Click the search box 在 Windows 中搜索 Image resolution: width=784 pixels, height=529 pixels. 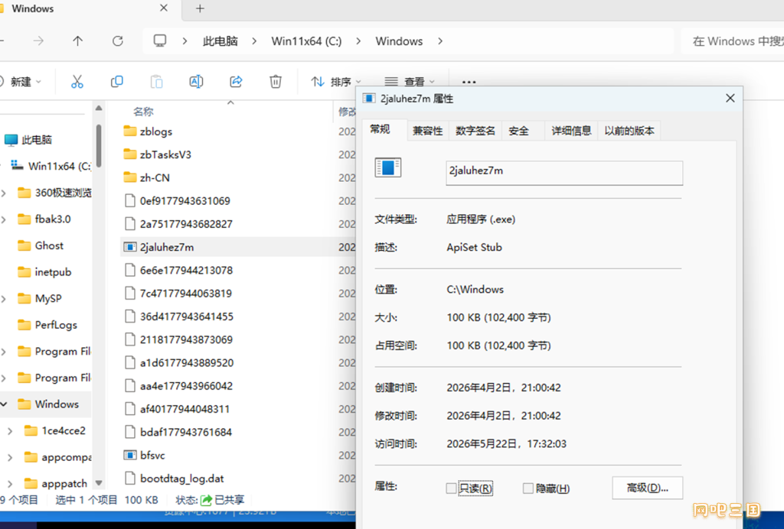(733, 41)
